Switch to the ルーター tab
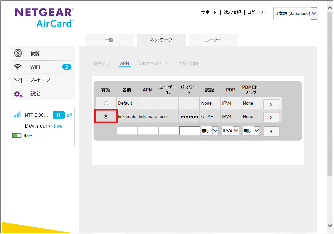 tap(213, 40)
